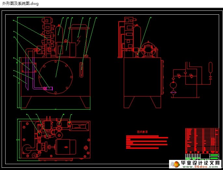Select the accumulator symbol in the hydraulic schematic

coord(210,67)
